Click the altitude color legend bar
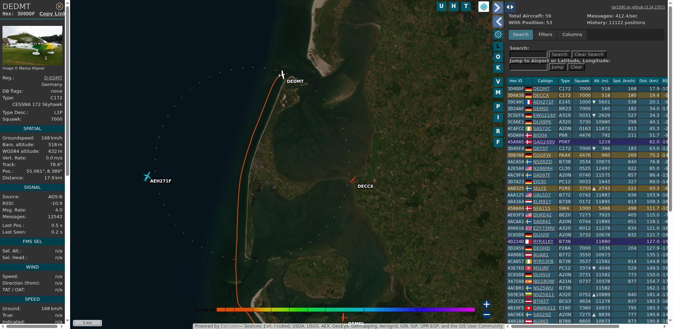 (x=346, y=309)
